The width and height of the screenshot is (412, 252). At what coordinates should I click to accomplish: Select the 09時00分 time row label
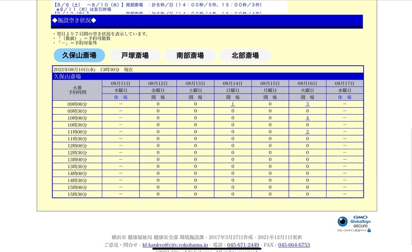(77, 104)
